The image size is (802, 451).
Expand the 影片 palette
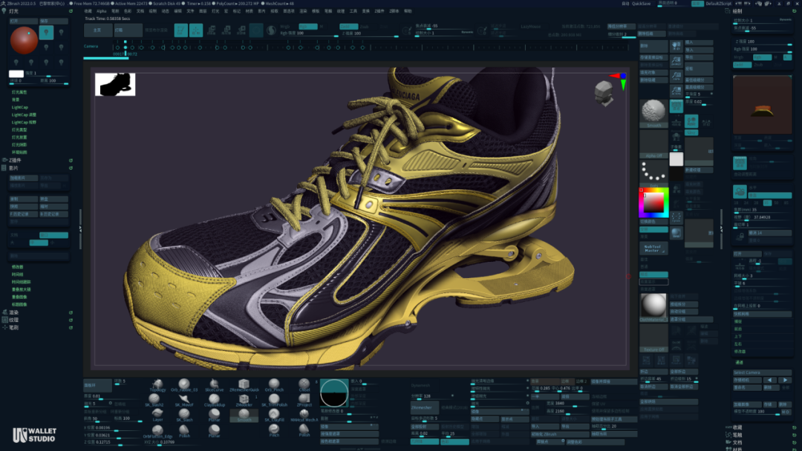point(13,168)
